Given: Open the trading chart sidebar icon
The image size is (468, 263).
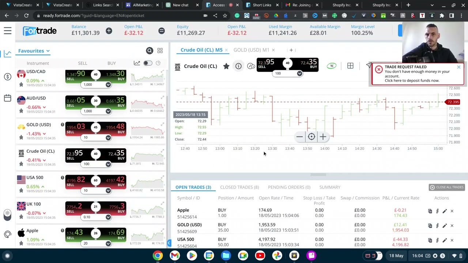Looking at the screenshot, I should click(x=8, y=54).
